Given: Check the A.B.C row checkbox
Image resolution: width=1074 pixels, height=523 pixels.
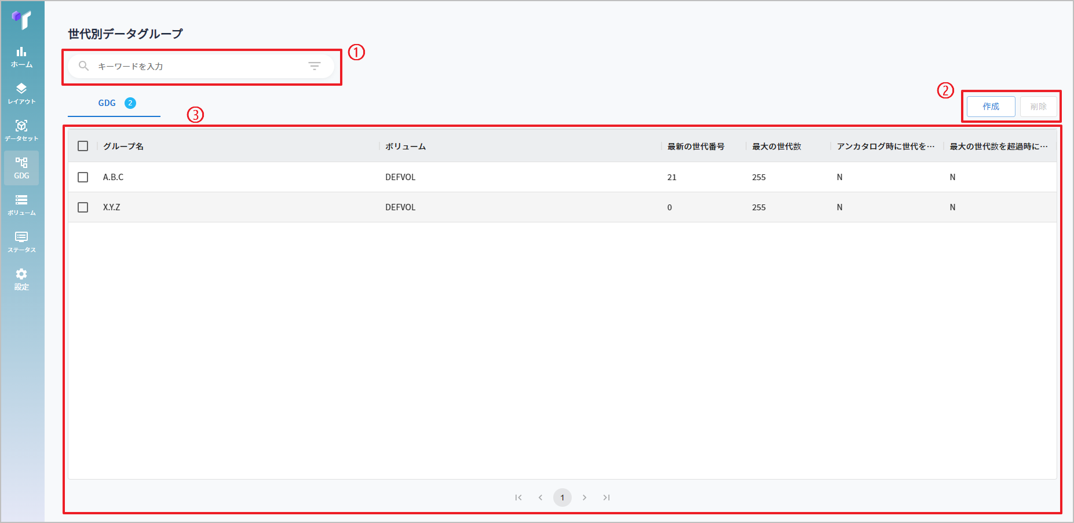Looking at the screenshot, I should pos(83,177).
